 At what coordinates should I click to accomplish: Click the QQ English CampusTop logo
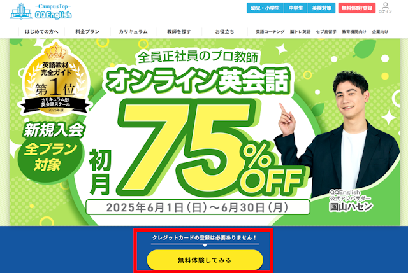[41, 11]
